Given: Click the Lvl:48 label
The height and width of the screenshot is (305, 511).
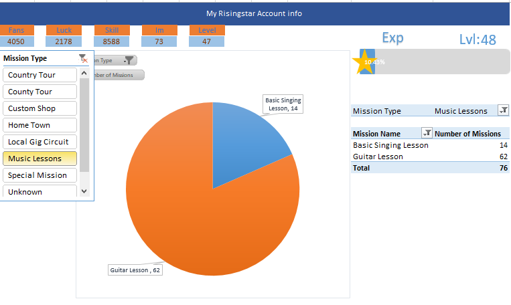Looking at the screenshot, I should click(x=478, y=39).
